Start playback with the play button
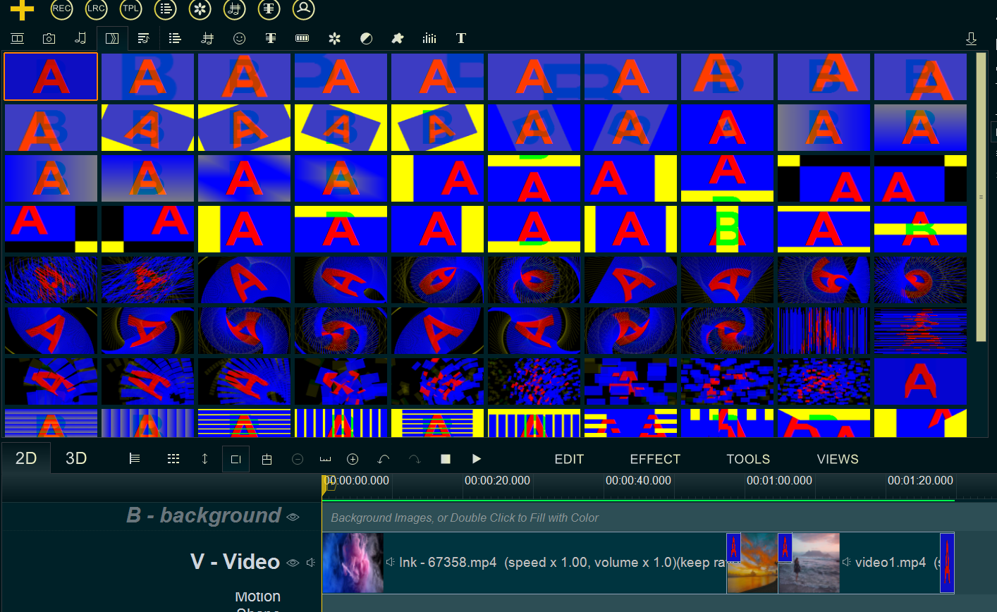The width and height of the screenshot is (997, 612). tap(477, 459)
